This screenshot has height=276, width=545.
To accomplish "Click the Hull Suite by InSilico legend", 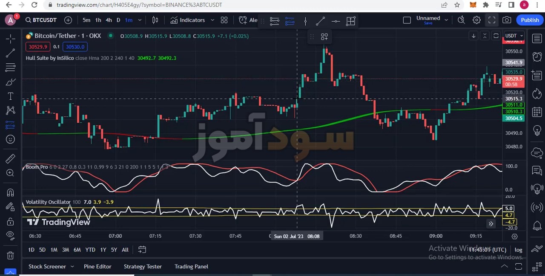I will click(x=50, y=58).
